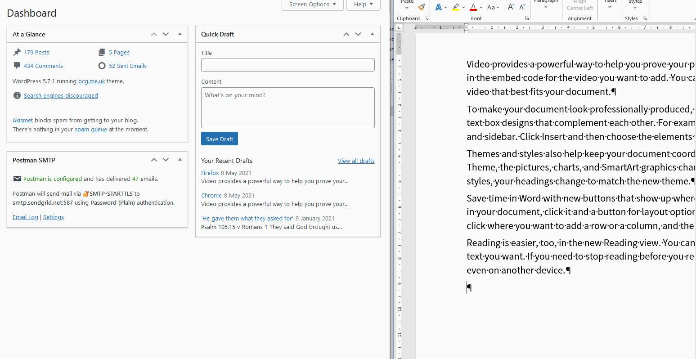Apply the red font color
The width and height of the screenshot is (696, 359).
tap(474, 8)
